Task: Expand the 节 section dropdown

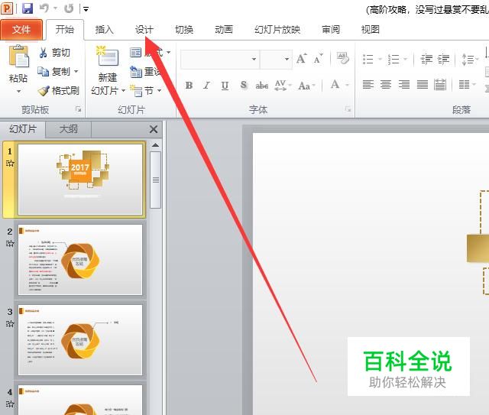Action: tap(160, 91)
